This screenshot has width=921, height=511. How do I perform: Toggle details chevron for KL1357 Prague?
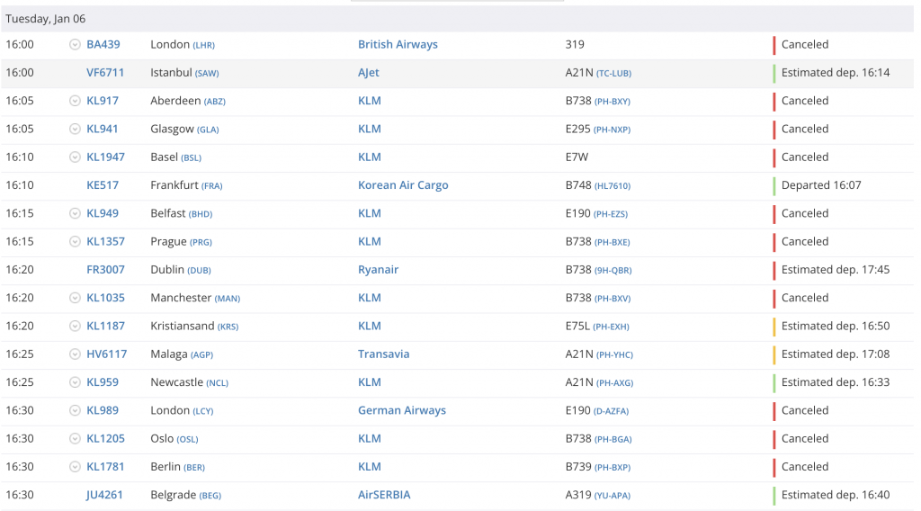75,242
